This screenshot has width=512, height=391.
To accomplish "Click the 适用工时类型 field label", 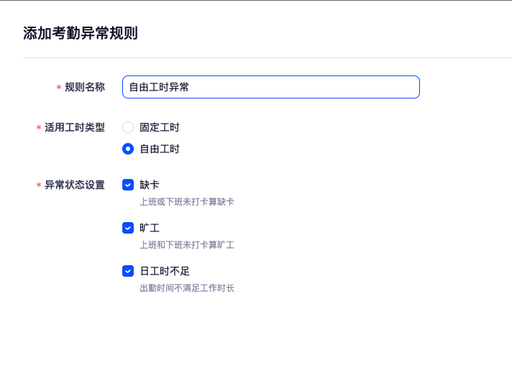I will click(75, 127).
